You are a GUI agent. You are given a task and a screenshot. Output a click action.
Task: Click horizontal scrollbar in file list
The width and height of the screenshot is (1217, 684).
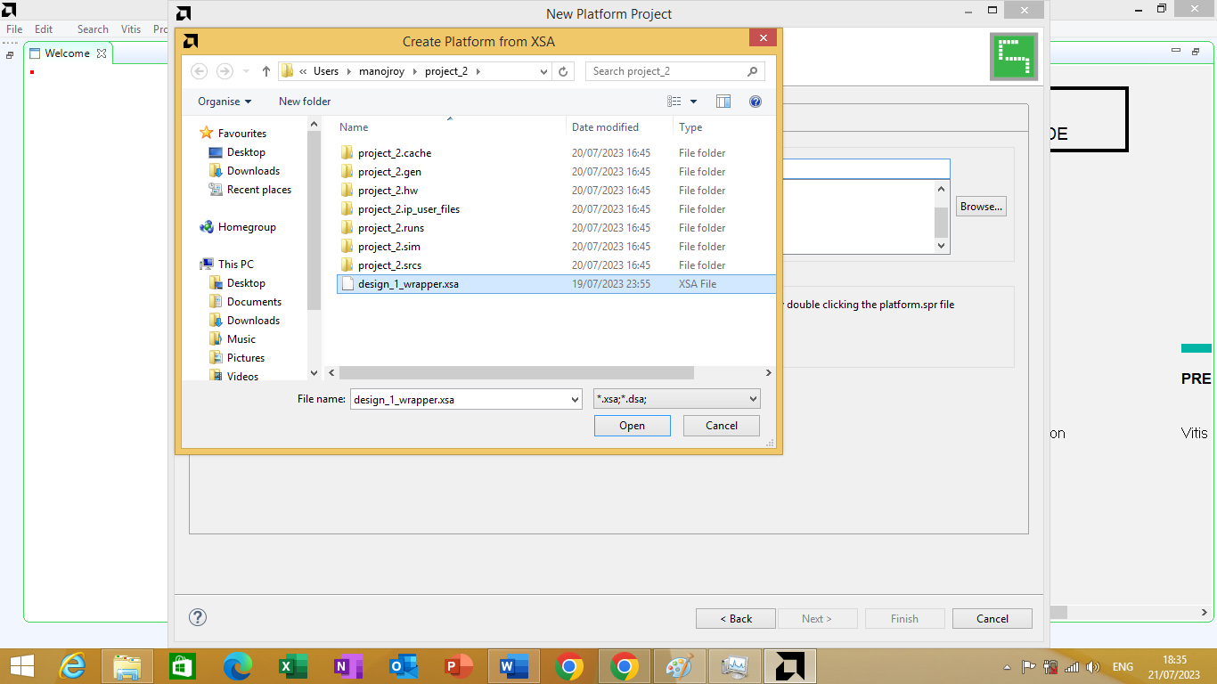[516, 373]
